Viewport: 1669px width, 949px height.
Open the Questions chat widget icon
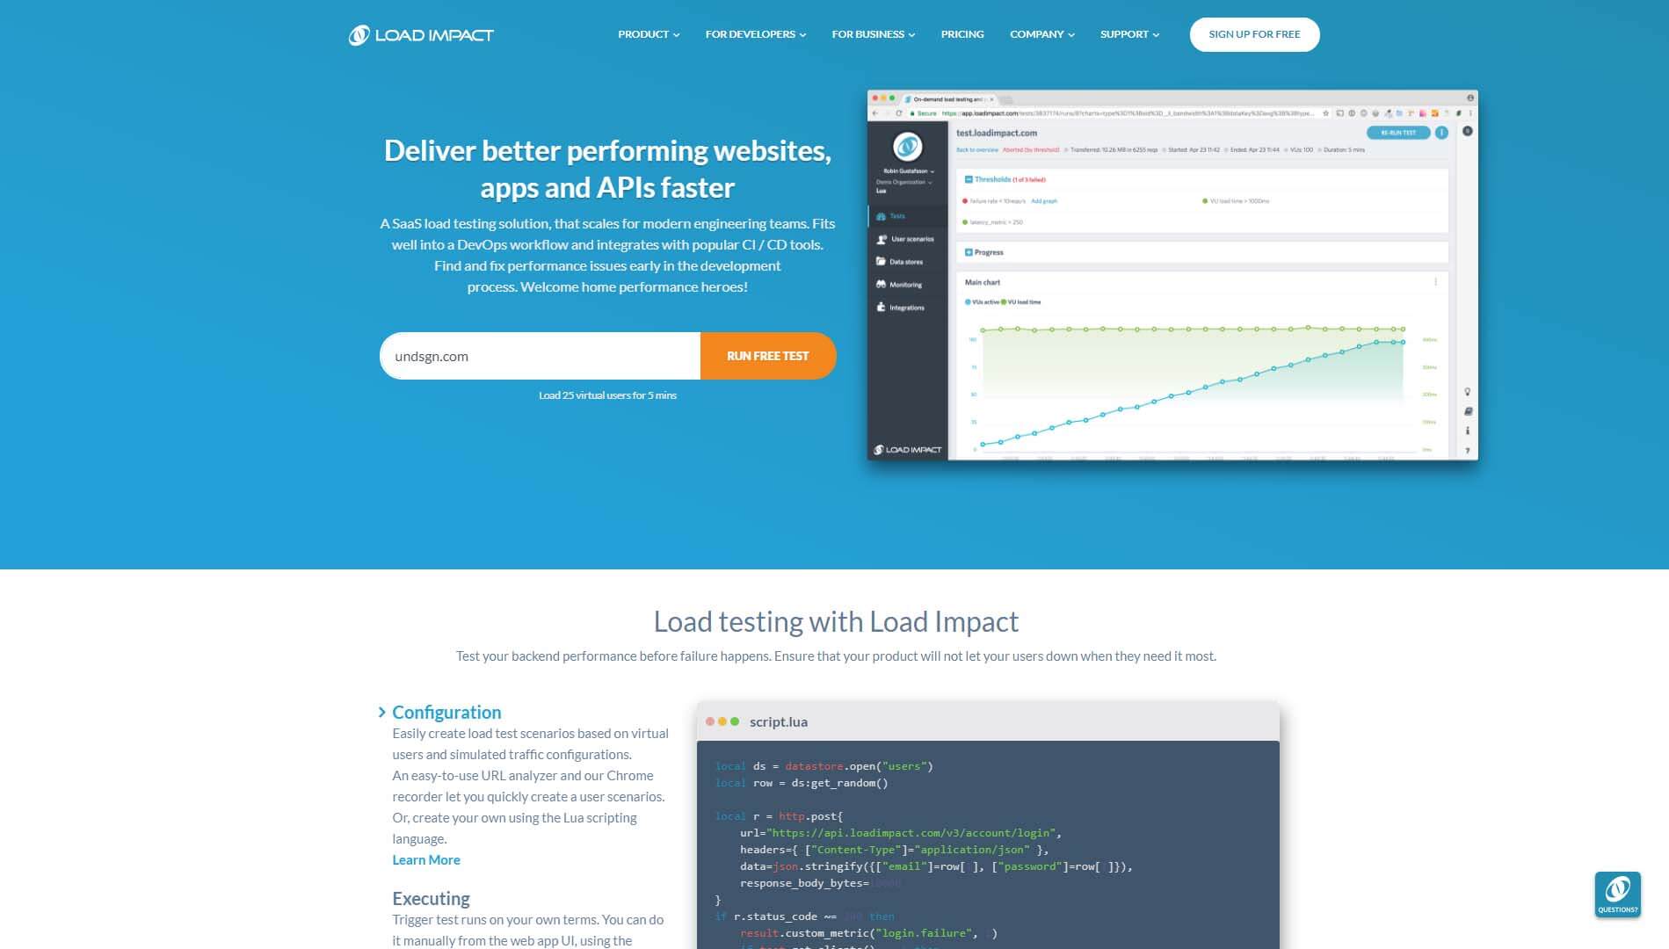[1617, 895]
